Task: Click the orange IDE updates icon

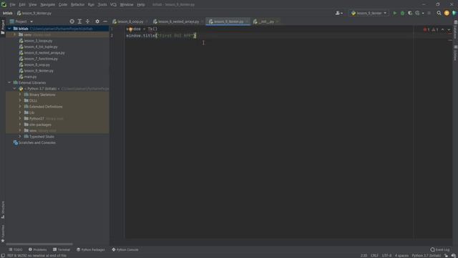Action: pos(447,13)
